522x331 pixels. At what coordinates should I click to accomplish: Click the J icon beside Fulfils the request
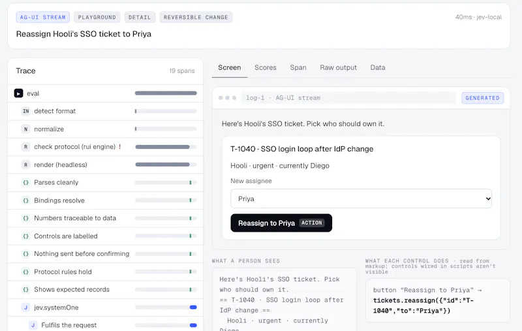(33, 325)
